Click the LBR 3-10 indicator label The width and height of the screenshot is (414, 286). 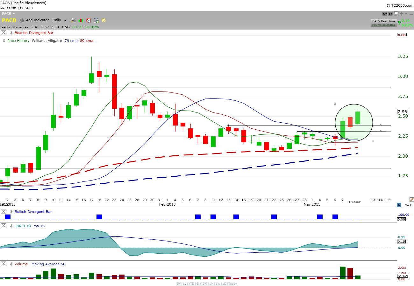23,226
